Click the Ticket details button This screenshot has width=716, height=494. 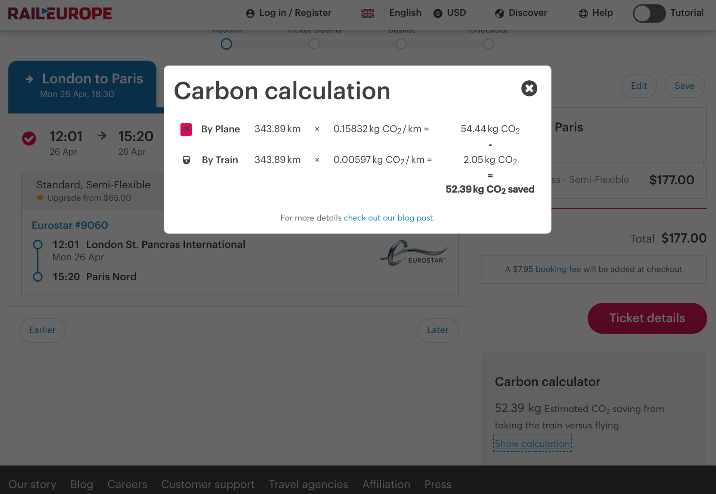point(647,318)
